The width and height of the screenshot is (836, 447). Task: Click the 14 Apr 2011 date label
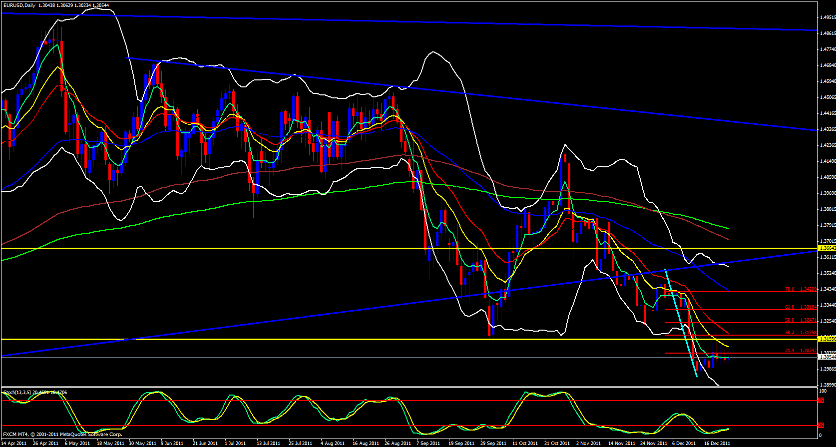pyautogui.click(x=14, y=443)
